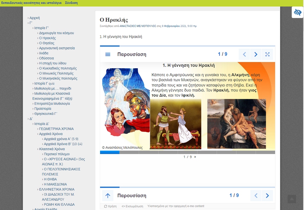This screenshot has height=210, width=304.
Task: Go to next slide in bottom bar
Action: [x=267, y=196]
